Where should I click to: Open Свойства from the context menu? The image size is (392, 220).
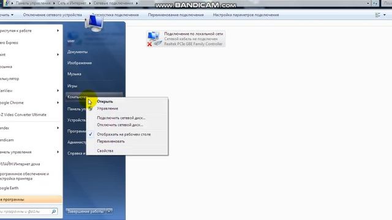point(105,151)
